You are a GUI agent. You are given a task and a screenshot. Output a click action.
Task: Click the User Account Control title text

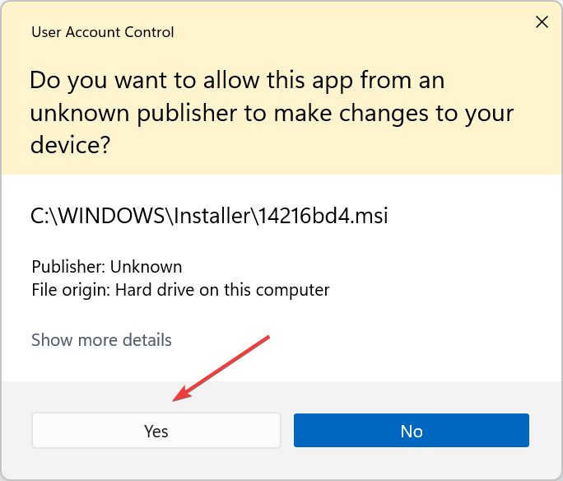click(x=102, y=33)
